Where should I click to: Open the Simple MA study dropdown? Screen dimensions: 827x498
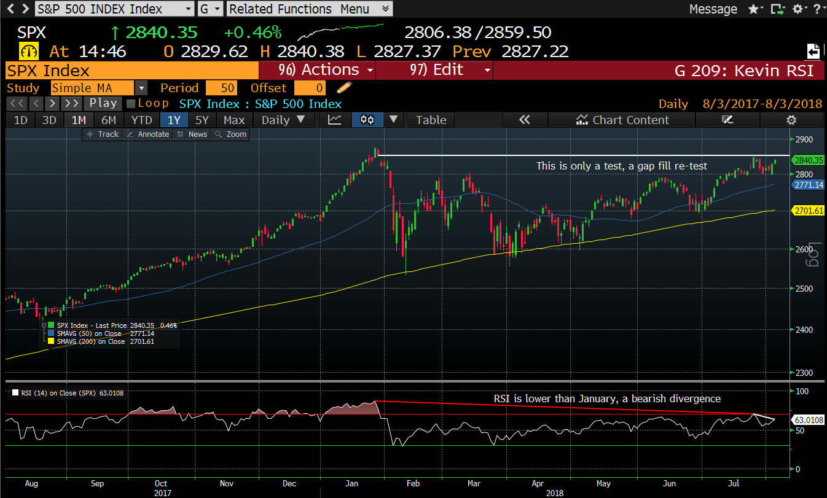[141, 88]
